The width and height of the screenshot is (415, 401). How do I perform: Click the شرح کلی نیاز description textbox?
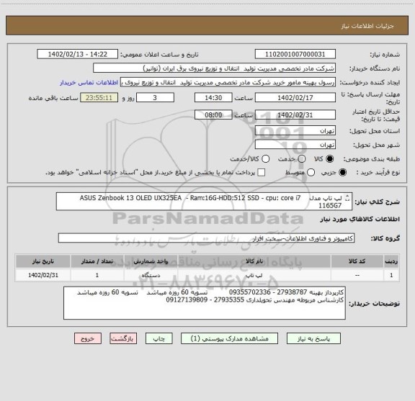pyautogui.click(x=204, y=202)
